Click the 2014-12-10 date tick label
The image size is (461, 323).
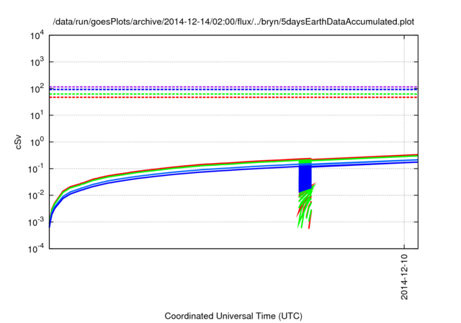click(404, 277)
